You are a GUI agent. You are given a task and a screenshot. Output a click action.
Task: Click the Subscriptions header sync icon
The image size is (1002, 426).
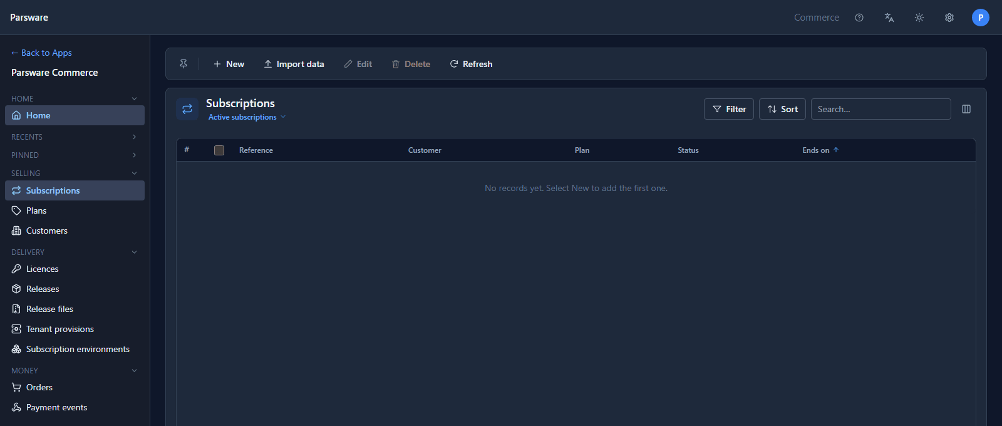pyautogui.click(x=187, y=109)
